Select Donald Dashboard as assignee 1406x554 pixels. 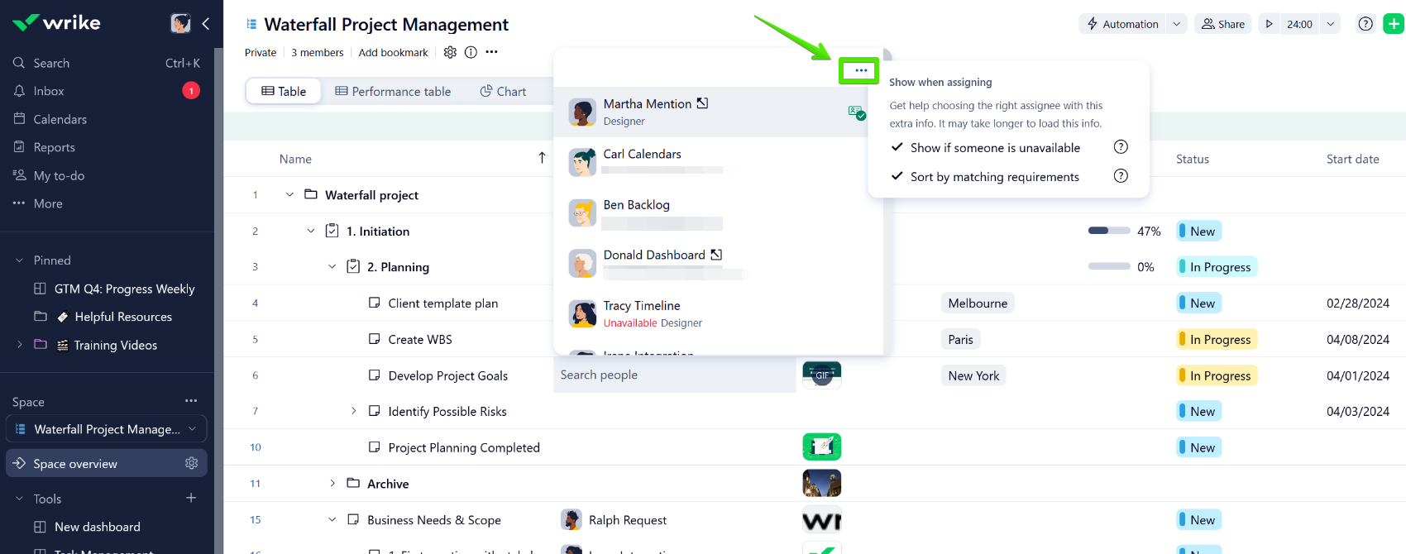(718, 263)
